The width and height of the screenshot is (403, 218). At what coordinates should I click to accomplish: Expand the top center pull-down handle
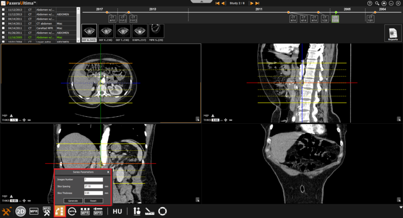201,2
